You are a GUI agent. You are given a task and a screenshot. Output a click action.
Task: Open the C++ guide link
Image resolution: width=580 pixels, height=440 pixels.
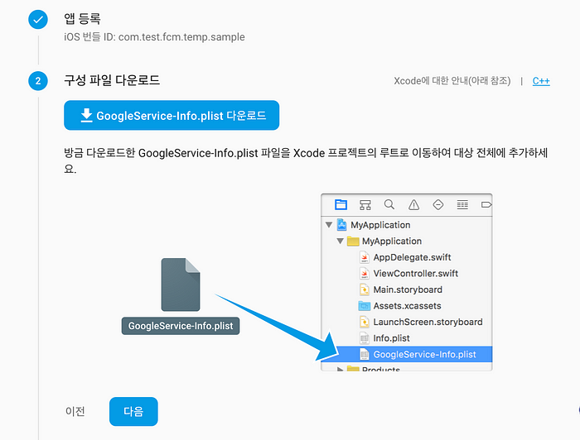(x=541, y=81)
